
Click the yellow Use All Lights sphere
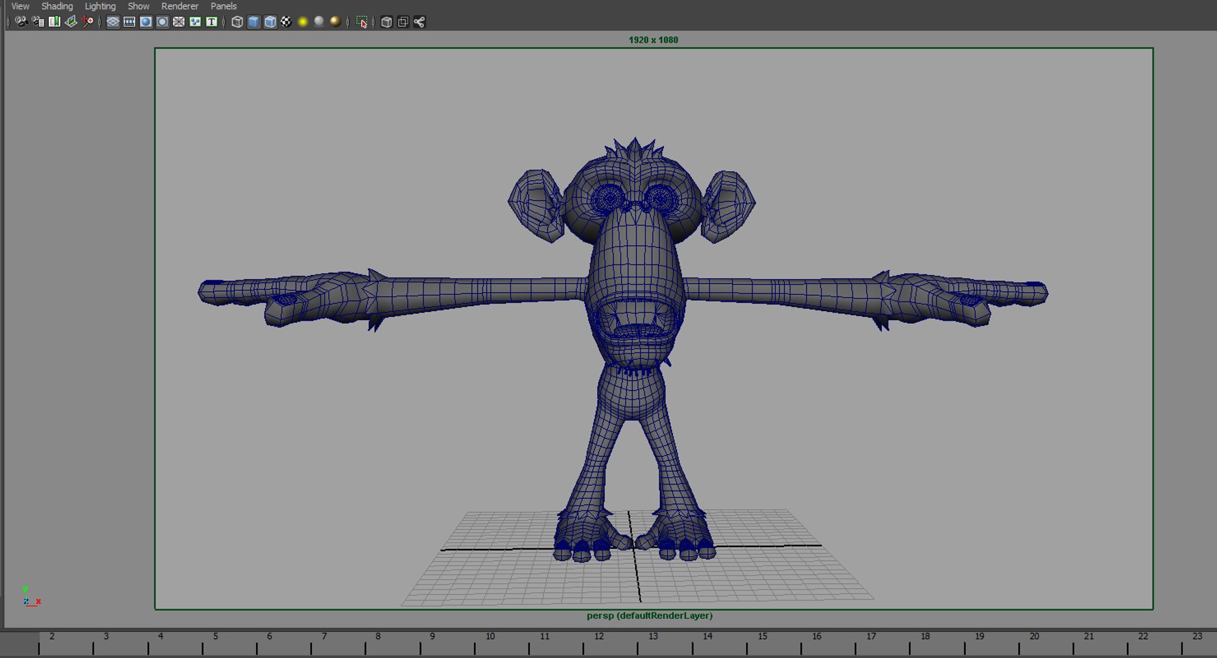[303, 22]
